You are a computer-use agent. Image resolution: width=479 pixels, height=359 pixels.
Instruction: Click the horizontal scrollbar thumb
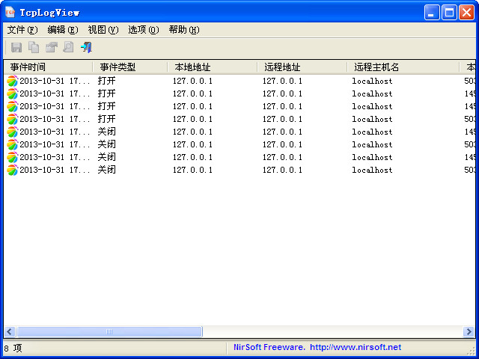click(109, 331)
